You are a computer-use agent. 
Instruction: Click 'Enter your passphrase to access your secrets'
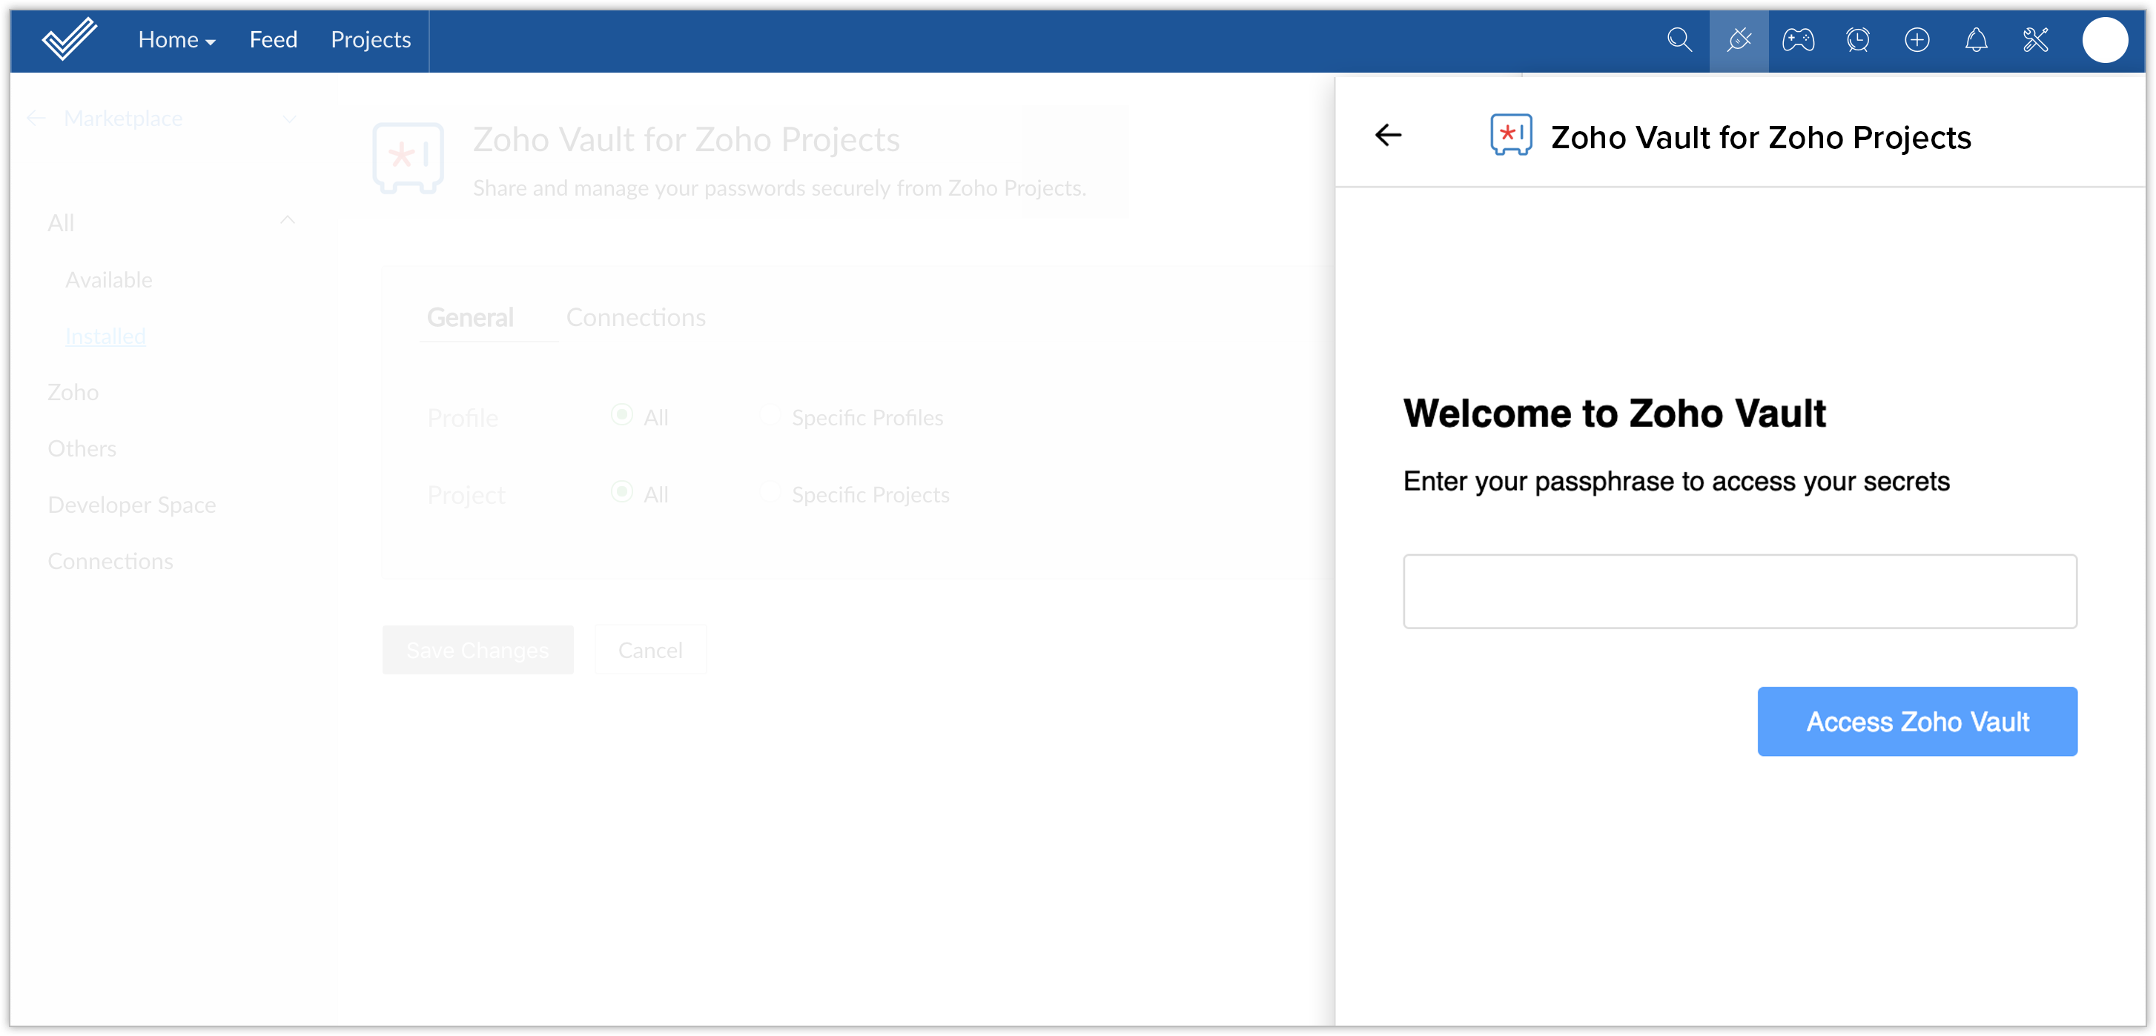pos(1676,481)
